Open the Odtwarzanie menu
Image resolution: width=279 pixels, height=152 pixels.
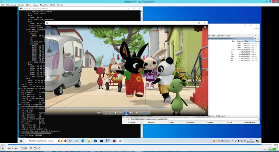tap(11, 5)
